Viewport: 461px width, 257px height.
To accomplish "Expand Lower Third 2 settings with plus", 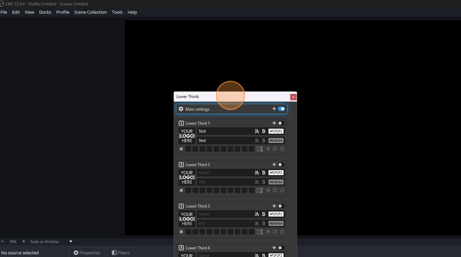I will coord(274,164).
